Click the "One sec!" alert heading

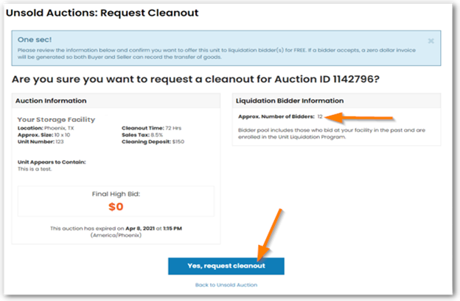pos(35,40)
